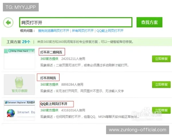The width and height of the screenshot is (172, 137).
Task: Click the green back arrow icon
Action: coord(8,23)
